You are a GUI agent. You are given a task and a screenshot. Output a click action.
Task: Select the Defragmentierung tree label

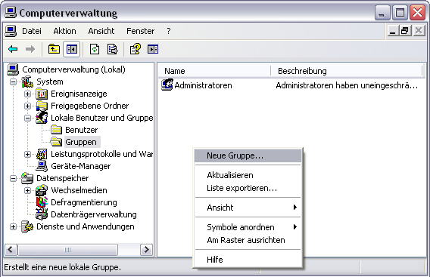pyautogui.click(x=84, y=202)
